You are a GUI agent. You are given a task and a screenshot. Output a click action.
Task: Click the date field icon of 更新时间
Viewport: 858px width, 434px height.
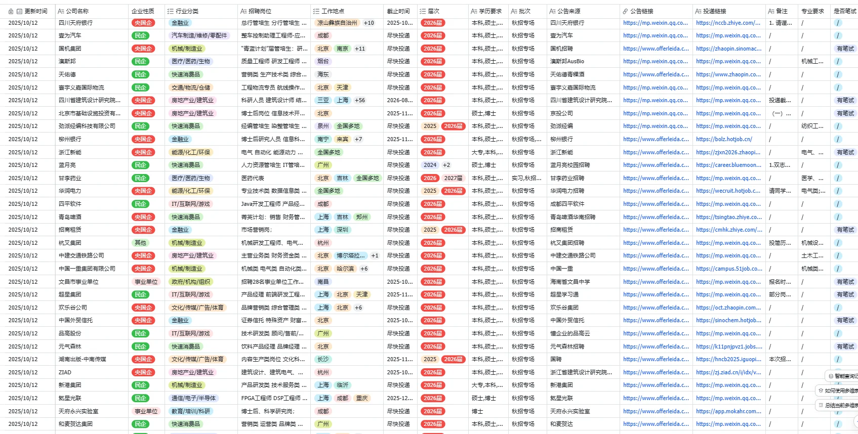click(19, 11)
